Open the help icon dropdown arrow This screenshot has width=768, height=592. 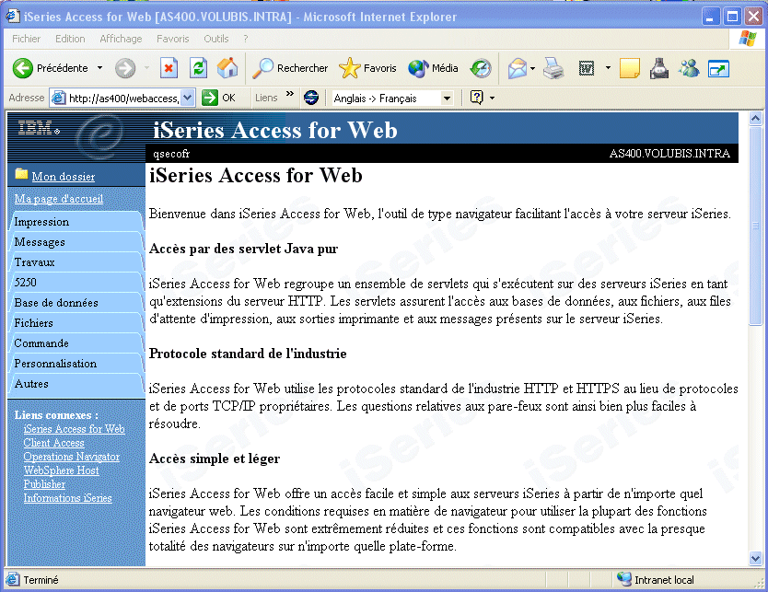[493, 98]
